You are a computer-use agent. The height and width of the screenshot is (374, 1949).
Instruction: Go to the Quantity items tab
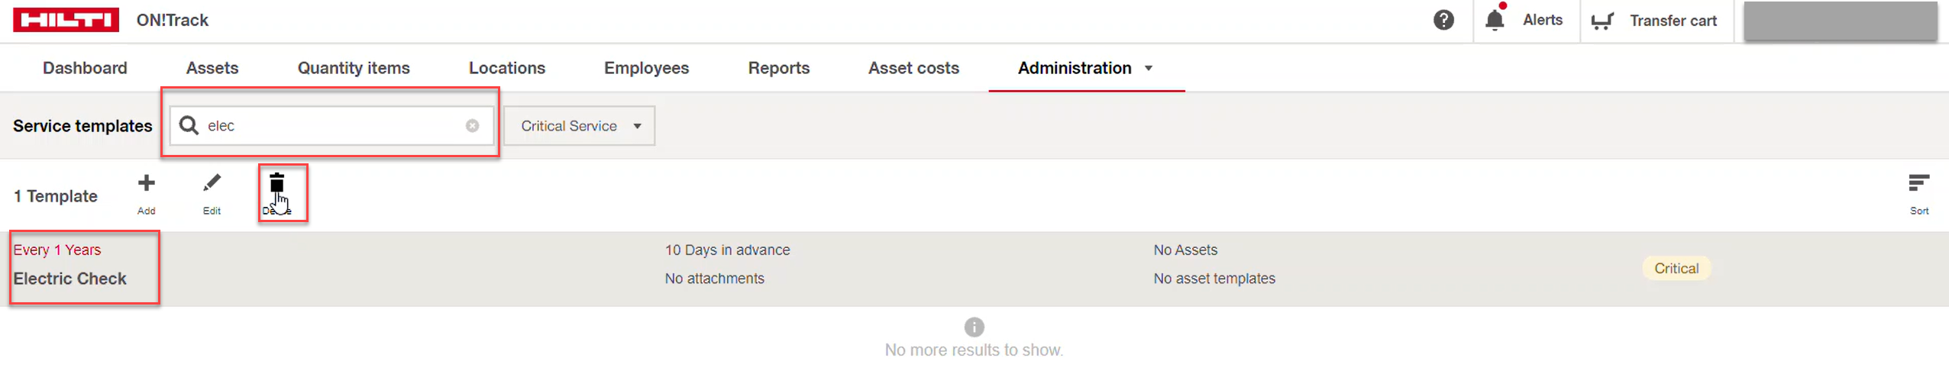(354, 68)
